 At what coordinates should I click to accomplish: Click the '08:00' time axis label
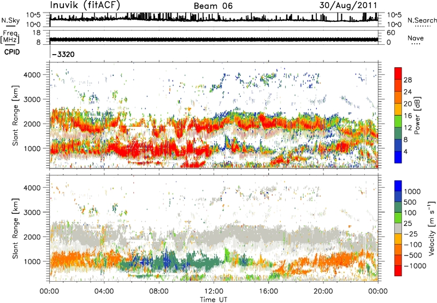159,292
